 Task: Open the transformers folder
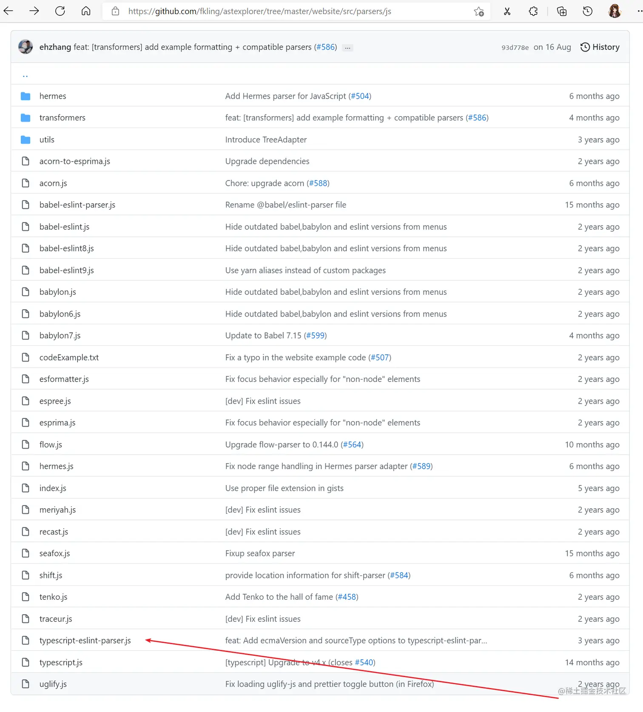[x=63, y=118]
